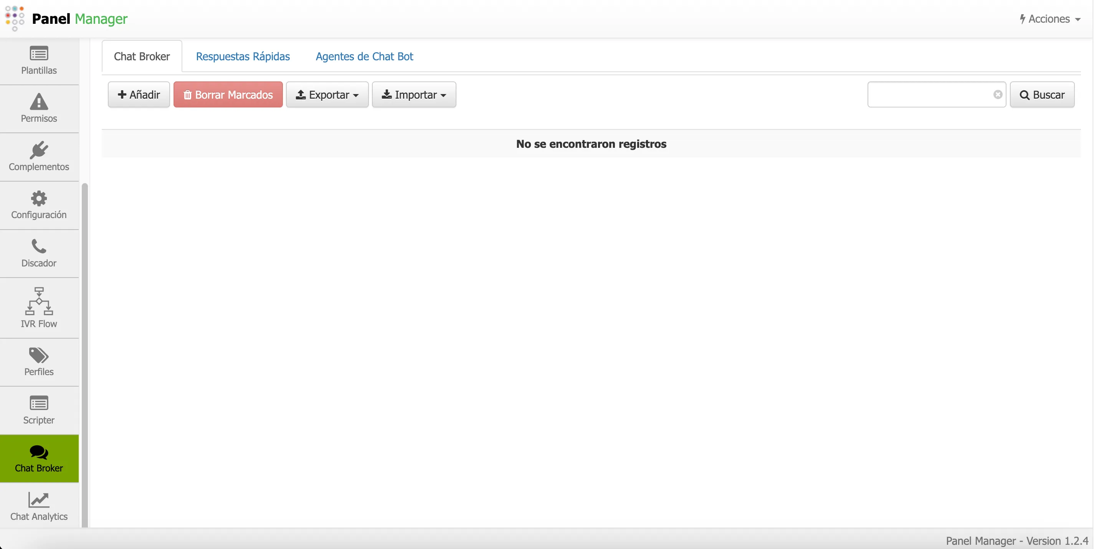This screenshot has width=1094, height=549.
Task: Open the Exportar dropdown
Action: tap(327, 94)
